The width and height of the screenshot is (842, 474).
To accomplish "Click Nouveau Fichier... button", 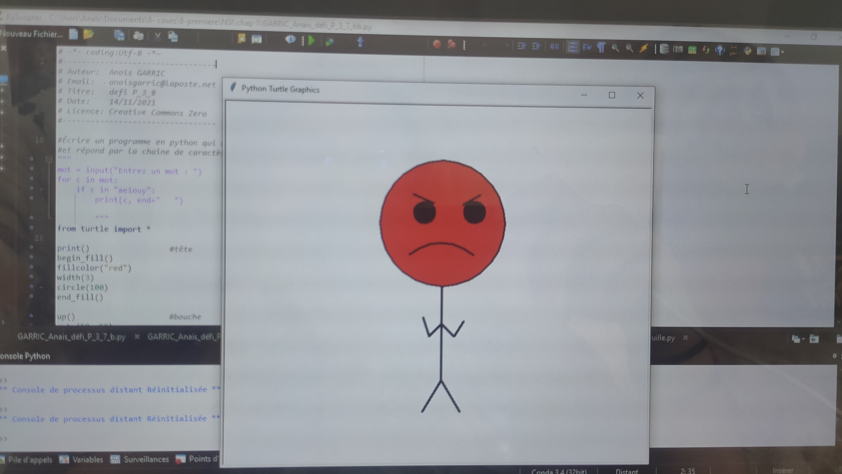I will tap(31, 34).
